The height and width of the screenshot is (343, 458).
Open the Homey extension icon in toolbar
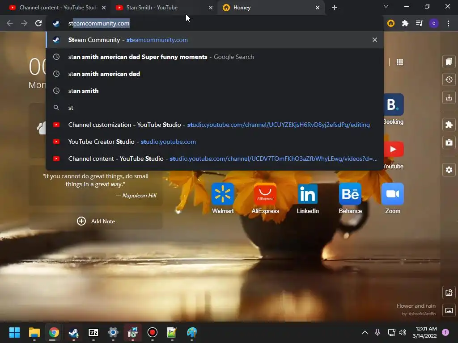click(391, 23)
